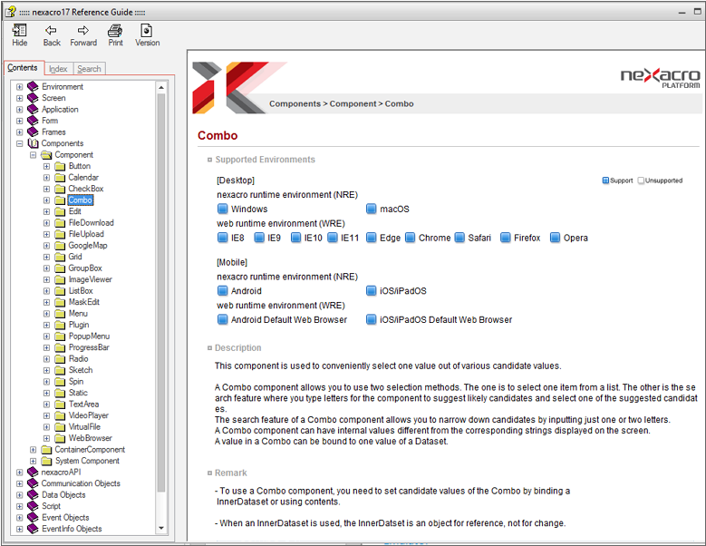Expand the FileDownload tree node
This screenshot has height=546, width=706.
46,223
